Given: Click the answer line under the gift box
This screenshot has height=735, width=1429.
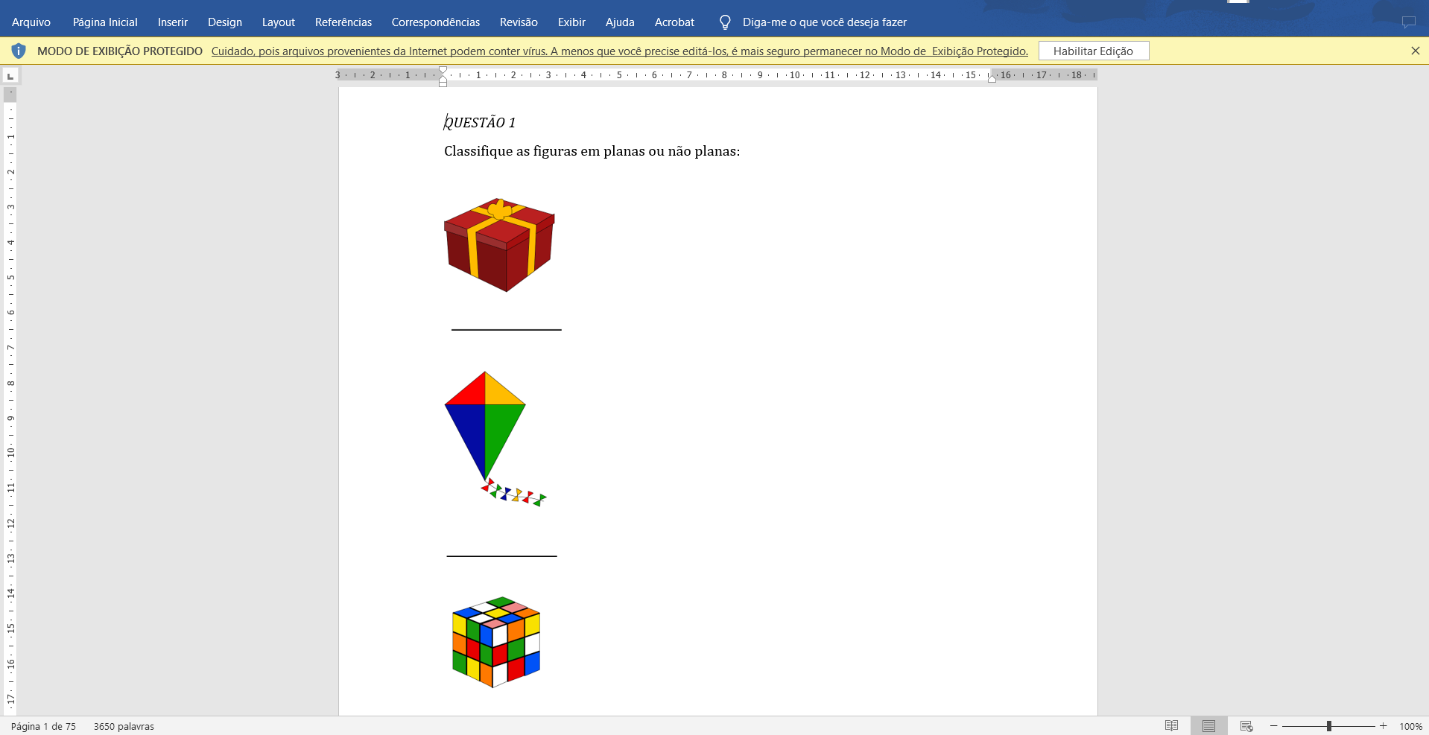Looking at the screenshot, I should pyautogui.click(x=507, y=329).
